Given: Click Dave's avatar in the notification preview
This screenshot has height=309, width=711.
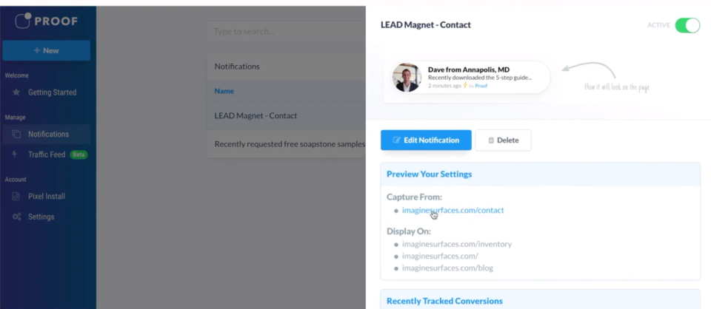Looking at the screenshot, I should tap(407, 78).
